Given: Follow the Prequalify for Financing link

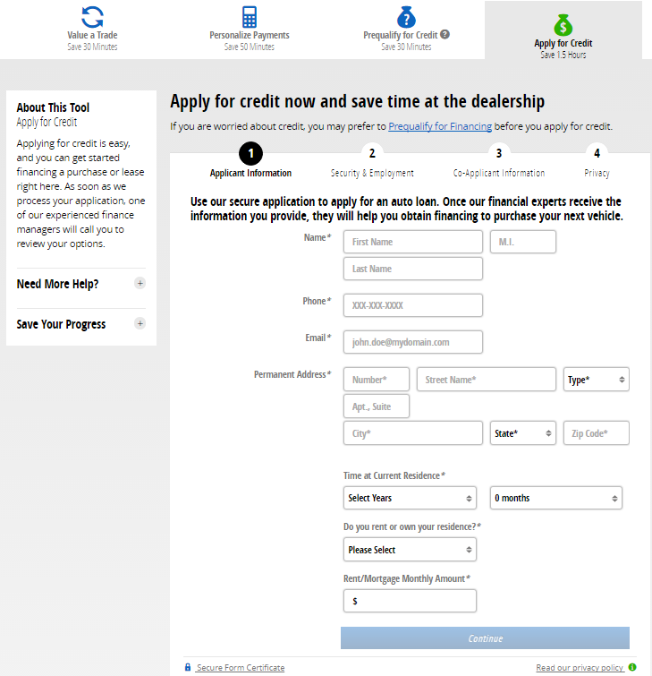Looking at the screenshot, I should [440, 127].
